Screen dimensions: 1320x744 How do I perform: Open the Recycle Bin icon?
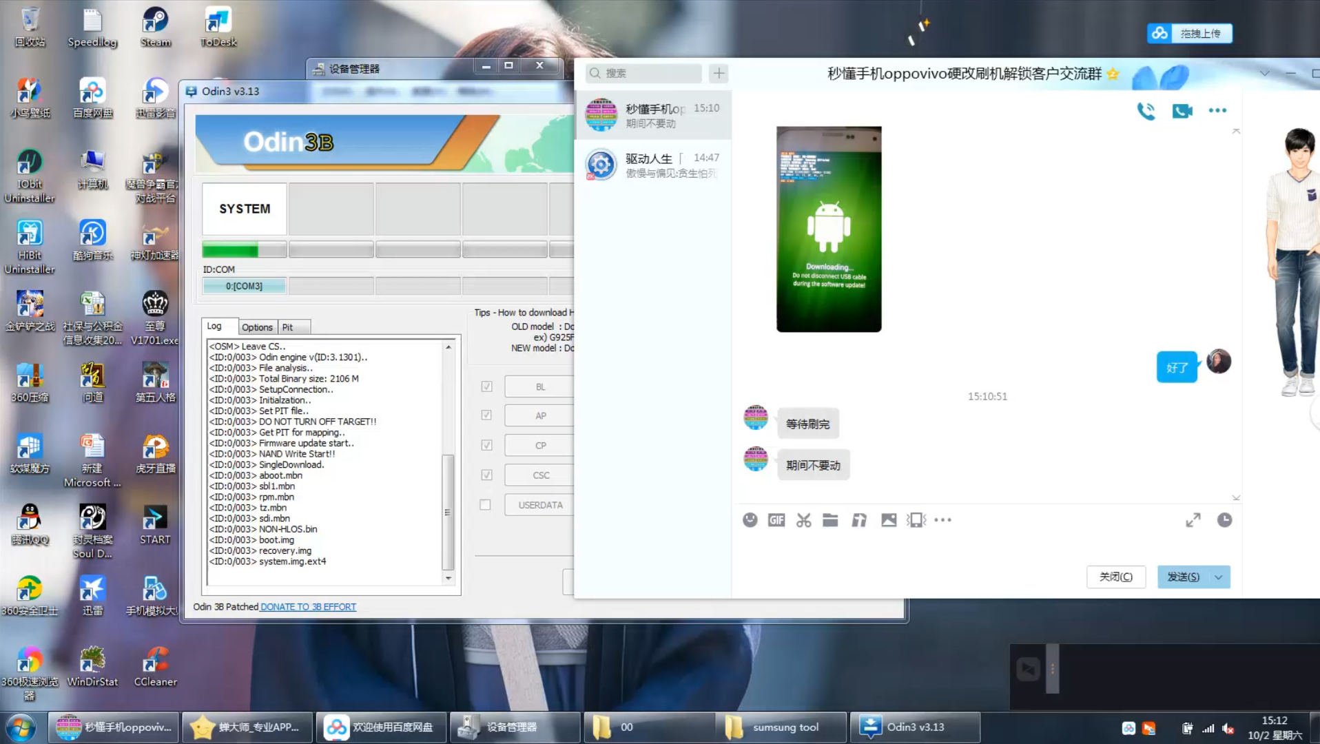point(30,28)
